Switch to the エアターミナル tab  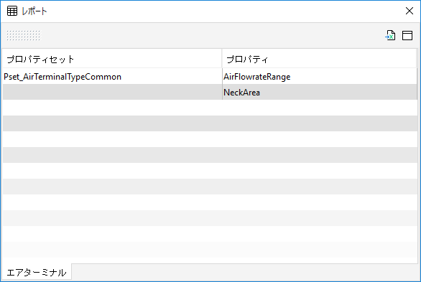[37, 273]
